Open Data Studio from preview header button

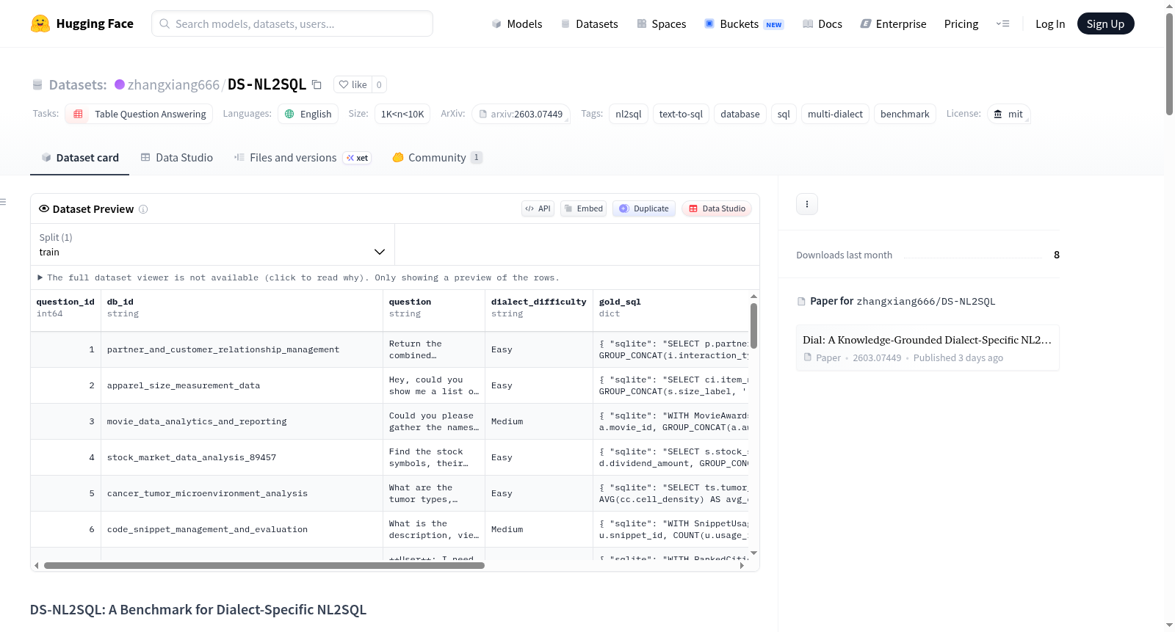(717, 208)
